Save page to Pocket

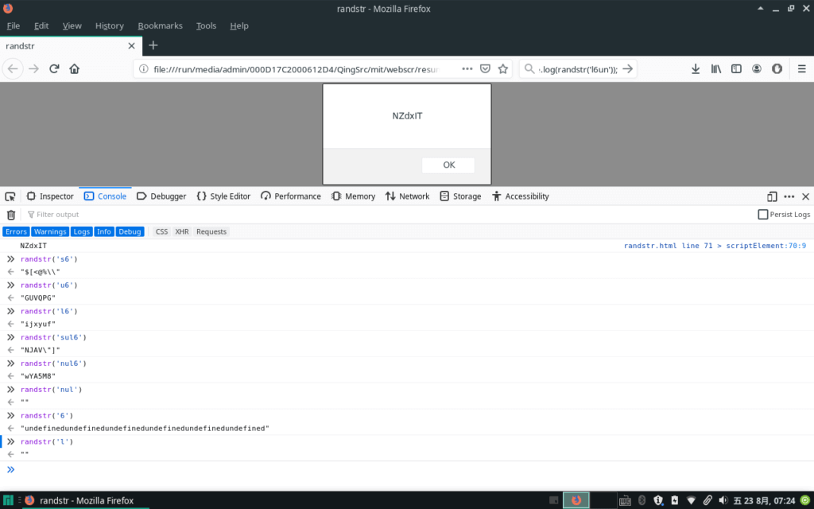pos(484,69)
